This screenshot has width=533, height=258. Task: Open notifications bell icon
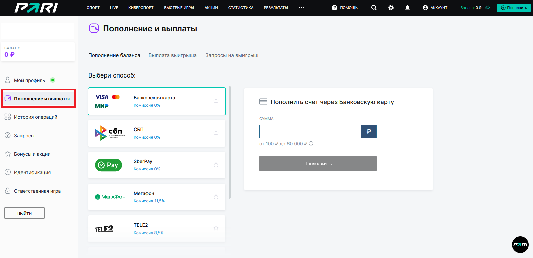(x=407, y=8)
